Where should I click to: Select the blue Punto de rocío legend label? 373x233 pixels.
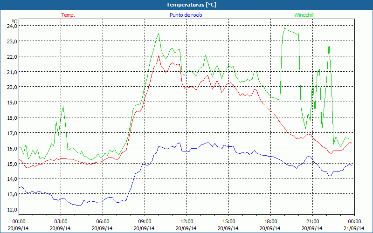(186, 15)
